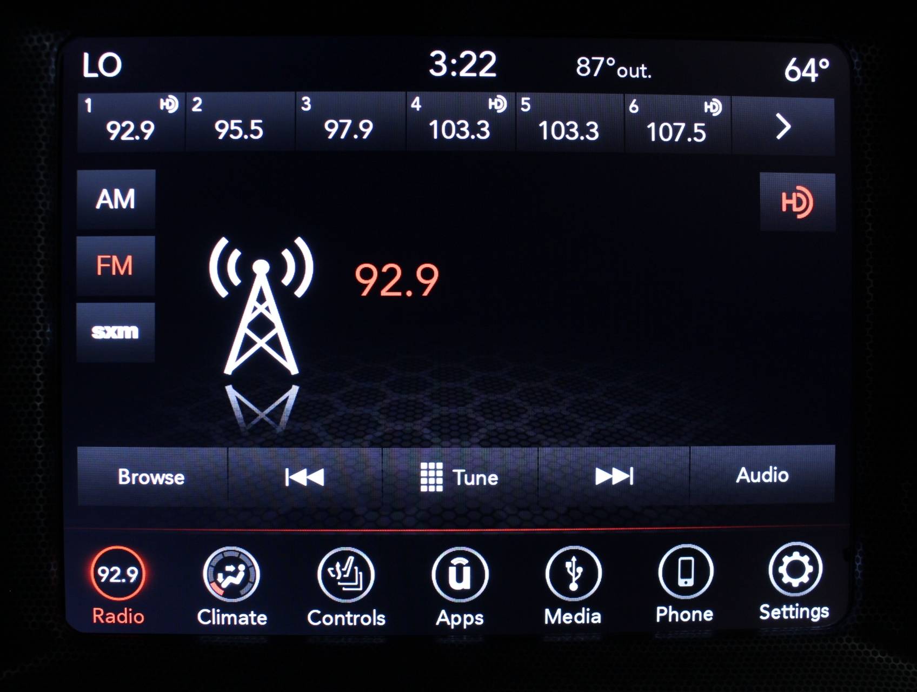Switch to AM band
Screen dimensions: 917x692
point(116,199)
